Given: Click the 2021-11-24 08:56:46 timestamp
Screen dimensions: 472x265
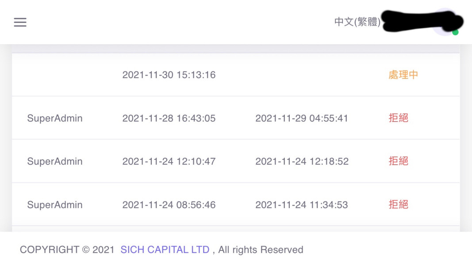Looking at the screenshot, I should (x=169, y=205).
